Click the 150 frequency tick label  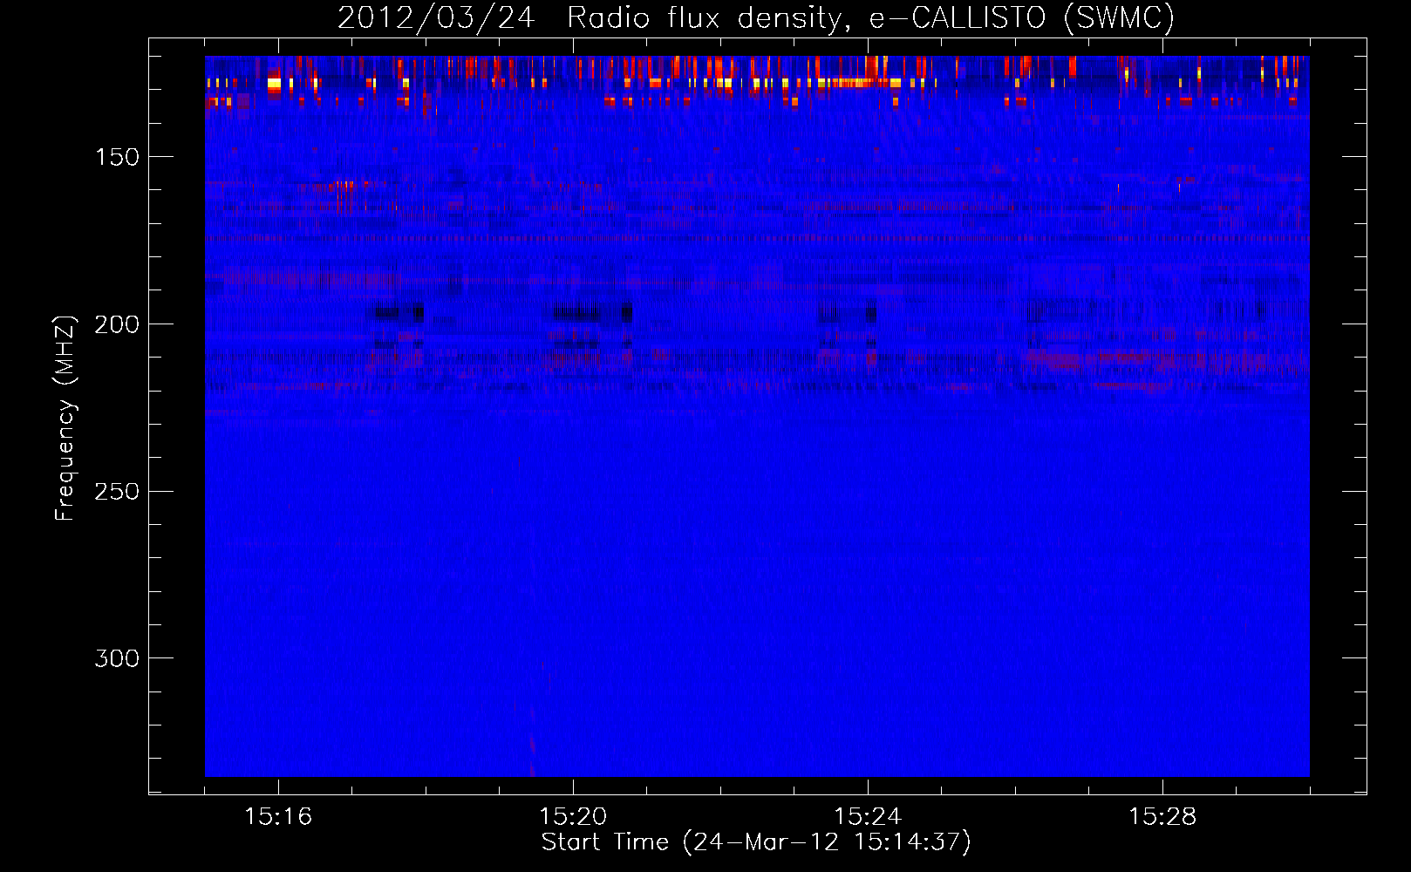(x=117, y=157)
